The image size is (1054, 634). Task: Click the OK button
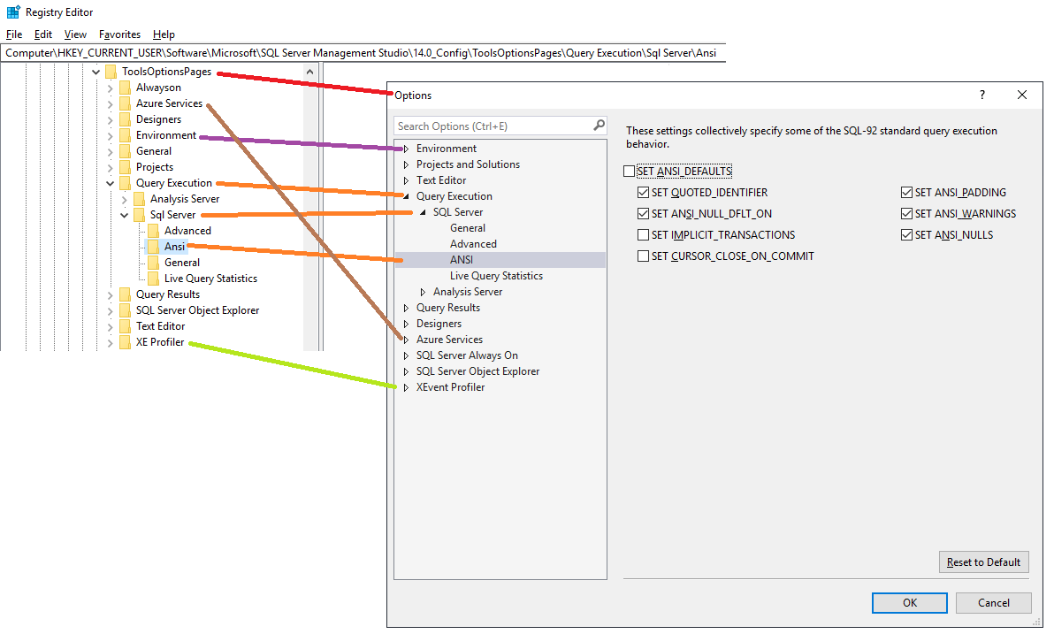coord(910,603)
